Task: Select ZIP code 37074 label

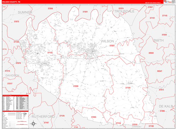Action: 121,9
